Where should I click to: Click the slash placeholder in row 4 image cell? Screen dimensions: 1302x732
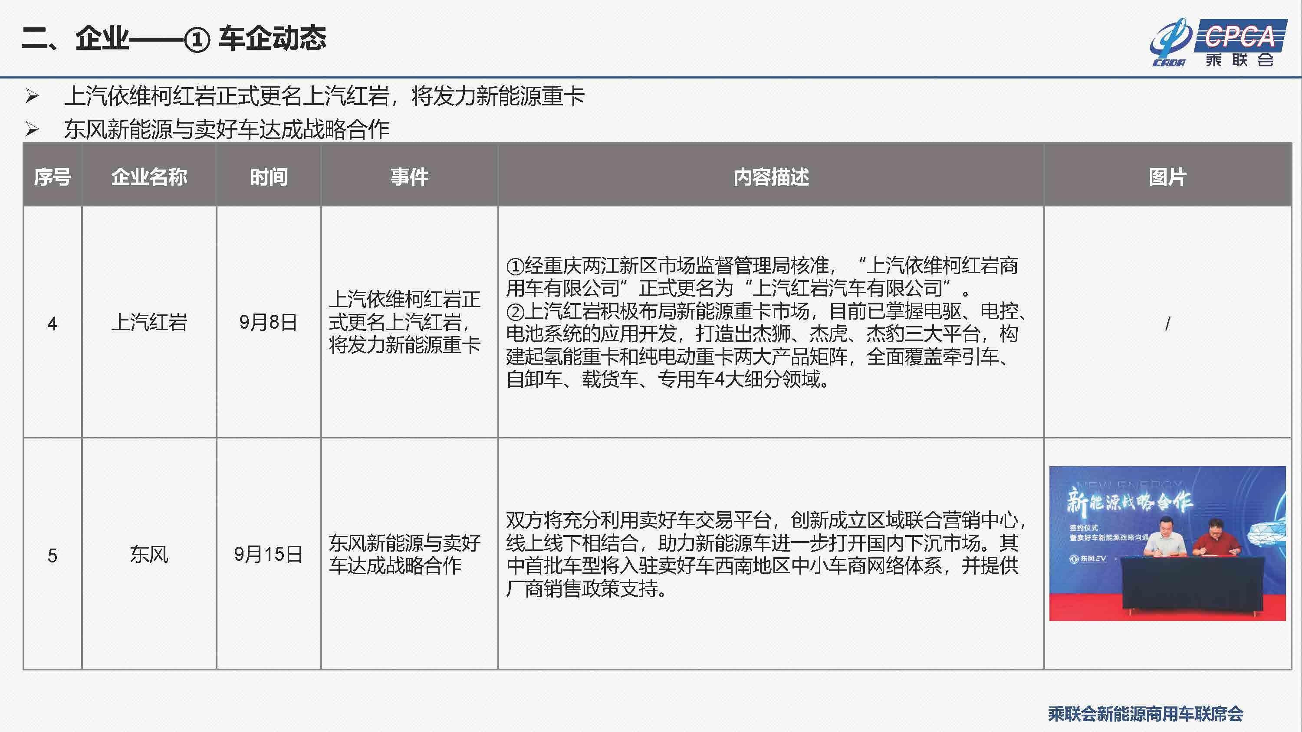tap(1167, 324)
